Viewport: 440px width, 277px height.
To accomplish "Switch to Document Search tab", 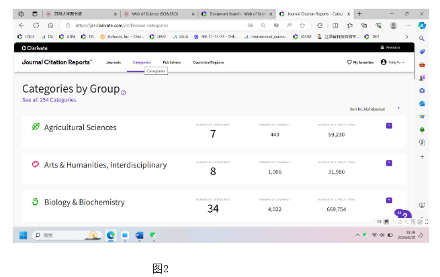I will pos(236,13).
